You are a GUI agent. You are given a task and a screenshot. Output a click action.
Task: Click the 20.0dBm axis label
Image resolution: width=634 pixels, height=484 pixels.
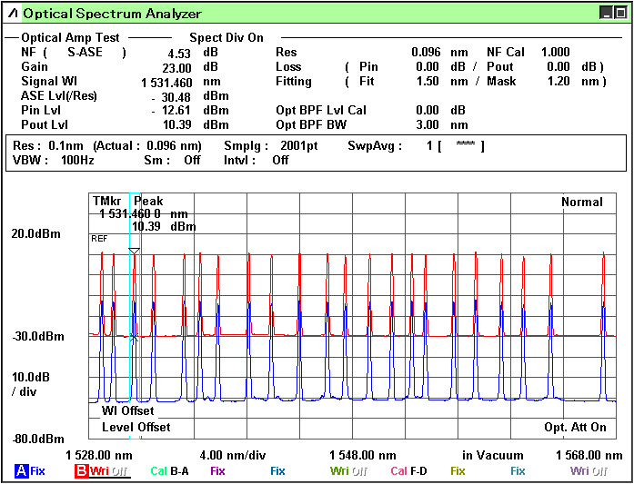pyautogui.click(x=36, y=233)
